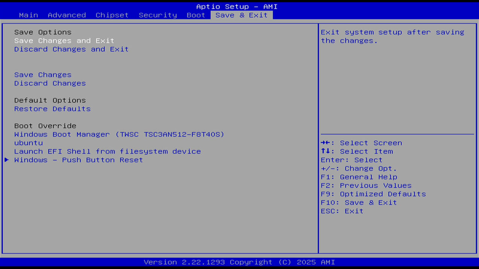The height and width of the screenshot is (269, 479).
Task: Click the ESC: Exit hint
Action: click(342, 211)
